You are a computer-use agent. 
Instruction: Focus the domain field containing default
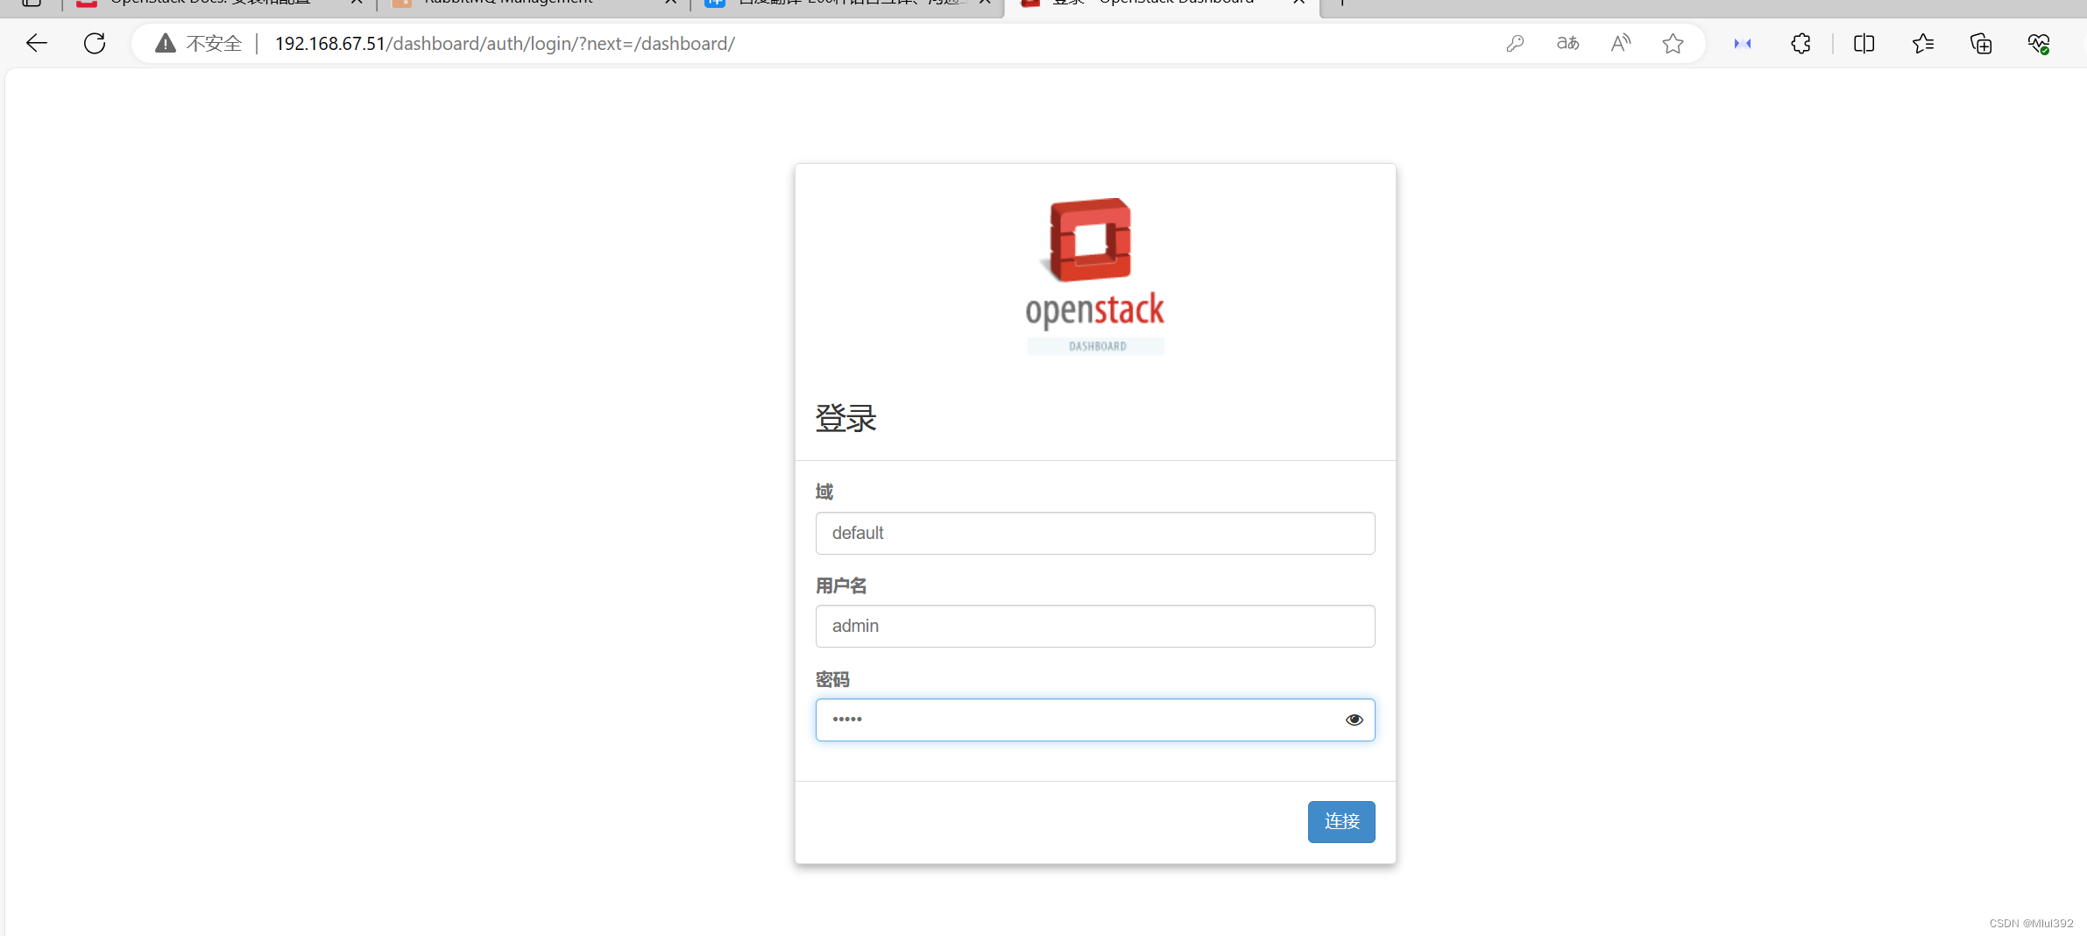coord(1095,533)
